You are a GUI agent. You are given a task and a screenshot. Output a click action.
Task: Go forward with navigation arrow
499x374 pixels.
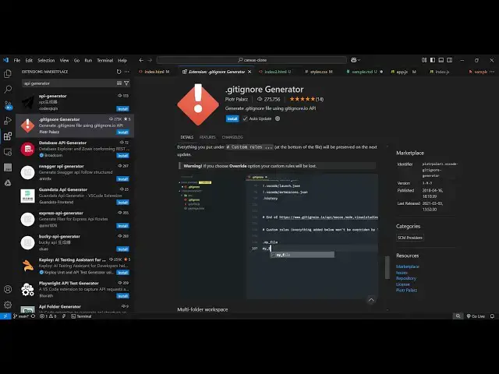pos(150,60)
